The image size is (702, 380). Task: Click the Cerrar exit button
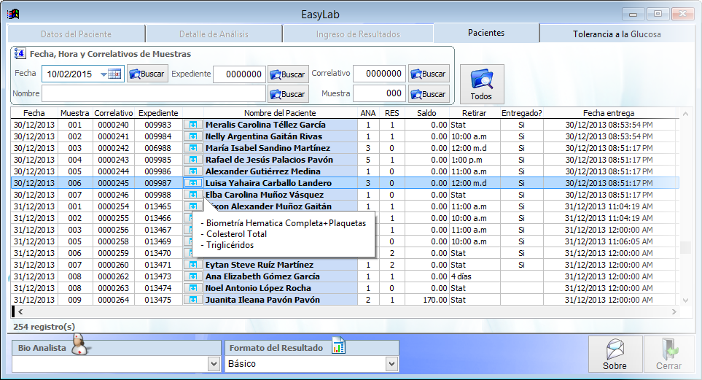click(x=668, y=354)
